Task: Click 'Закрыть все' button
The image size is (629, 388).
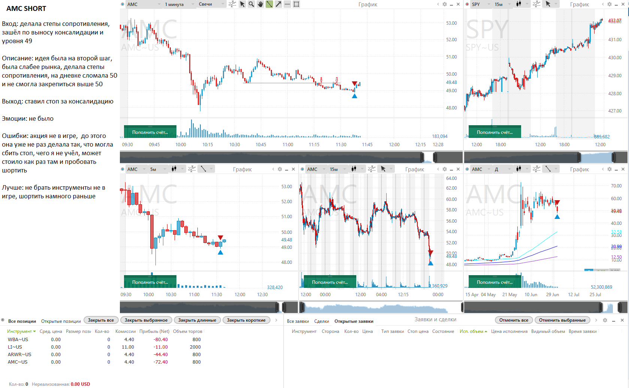Action: 101,320
